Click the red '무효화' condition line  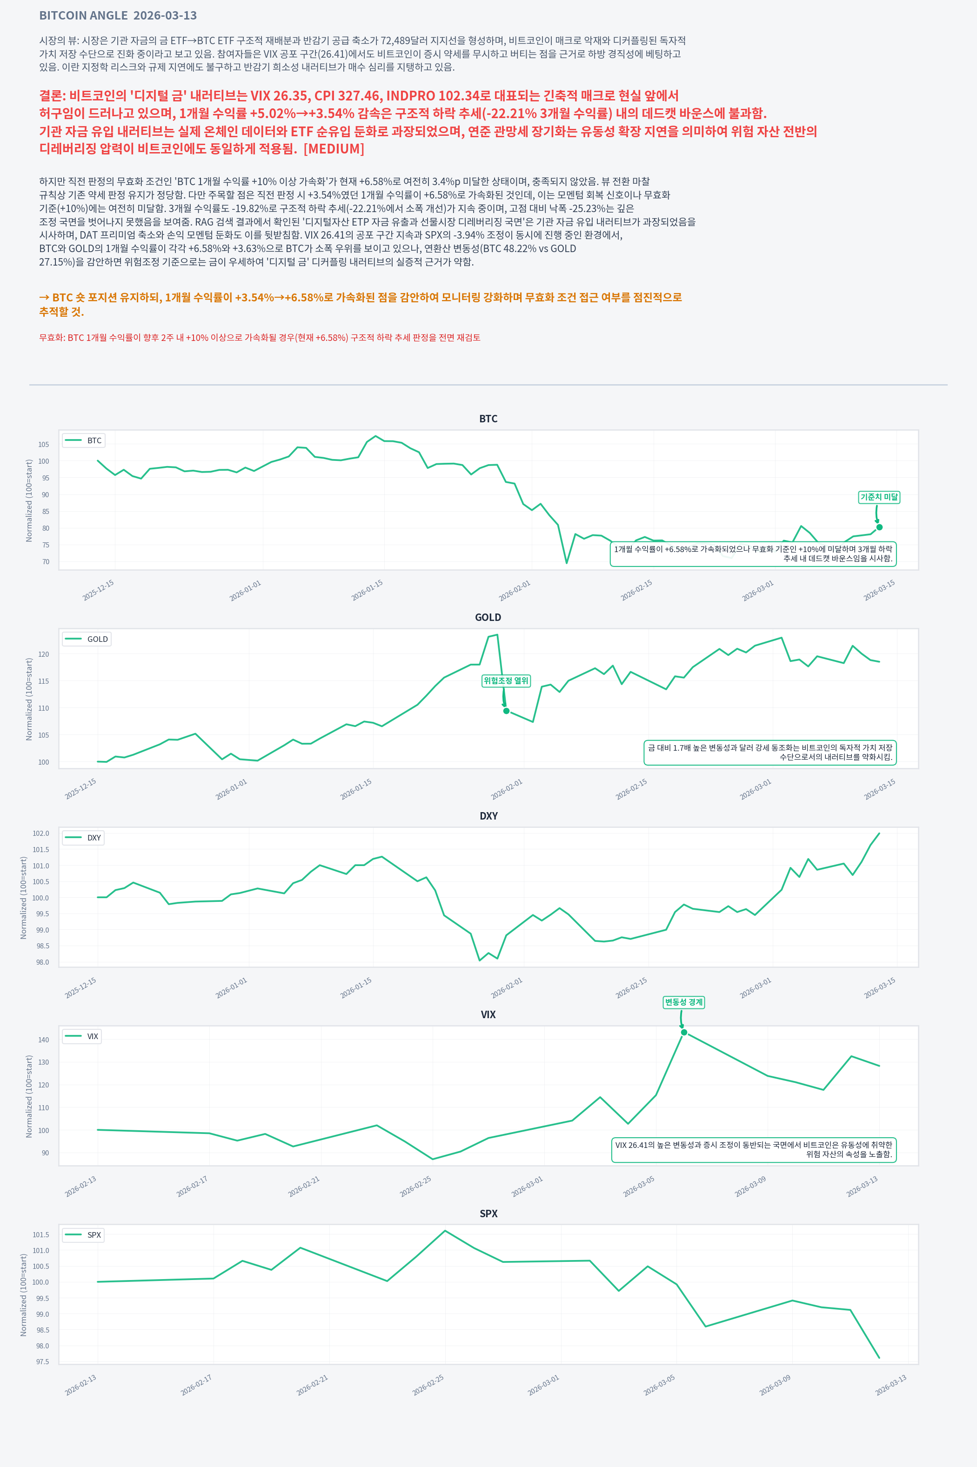tap(259, 338)
